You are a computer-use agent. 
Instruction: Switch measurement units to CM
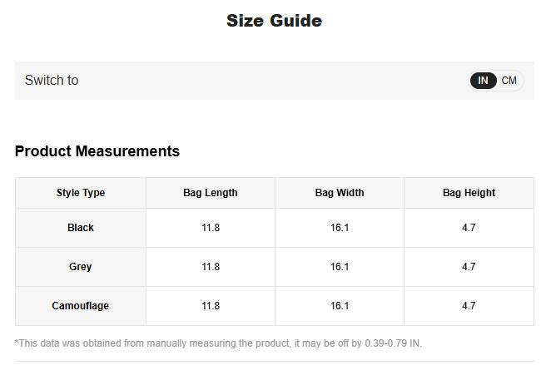[509, 81]
